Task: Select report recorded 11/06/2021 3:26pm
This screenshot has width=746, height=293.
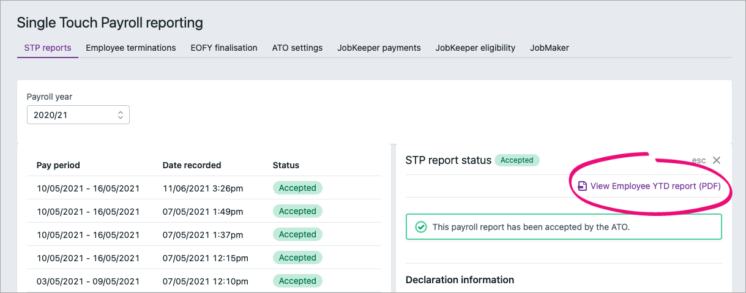Action: pos(203,188)
